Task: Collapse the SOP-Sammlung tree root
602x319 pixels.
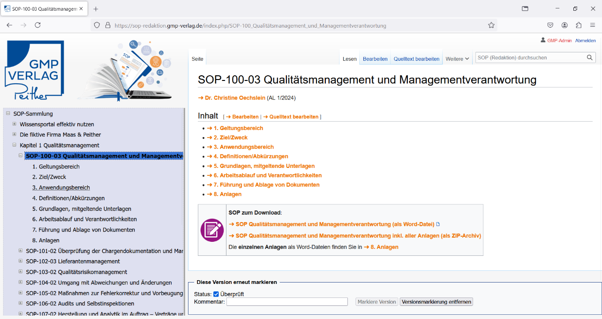Action: 8,113
